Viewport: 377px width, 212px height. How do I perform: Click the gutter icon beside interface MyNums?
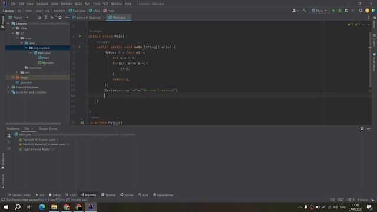pyautogui.click(x=82, y=122)
